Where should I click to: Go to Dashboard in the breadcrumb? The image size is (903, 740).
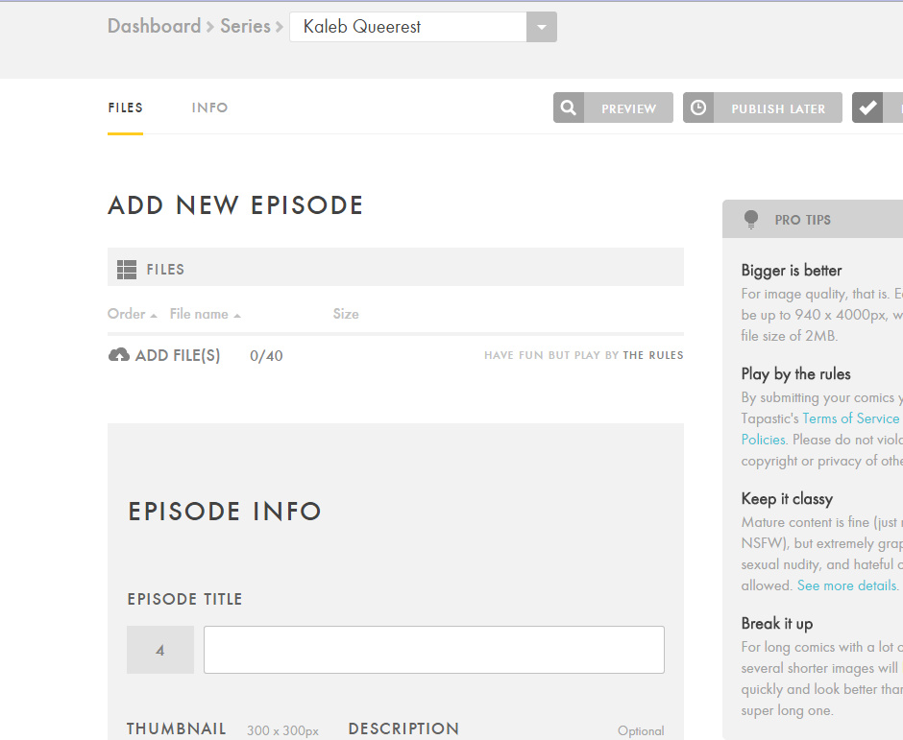point(154,26)
